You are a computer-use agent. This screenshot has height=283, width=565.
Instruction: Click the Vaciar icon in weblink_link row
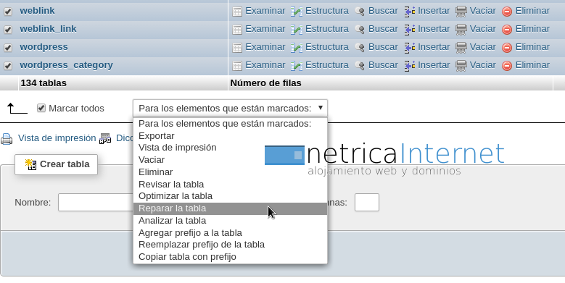pyautogui.click(x=461, y=30)
